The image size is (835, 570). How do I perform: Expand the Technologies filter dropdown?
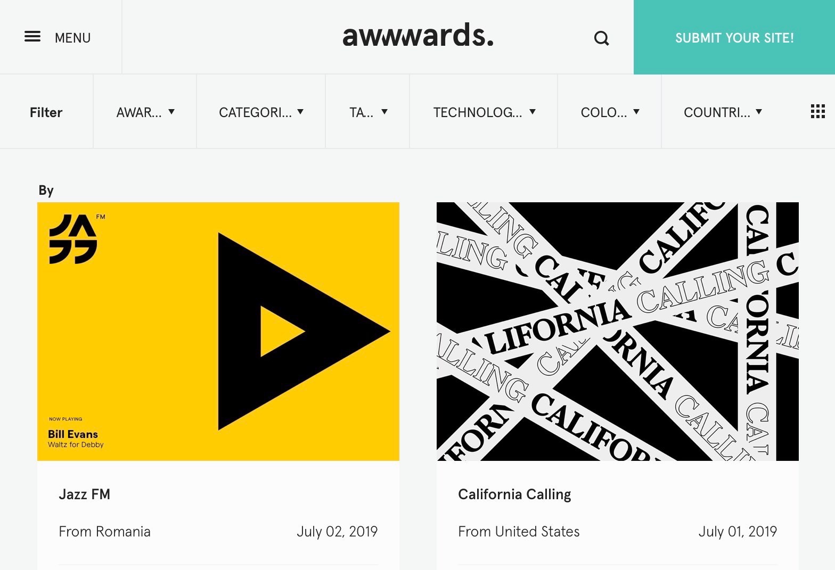pyautogui.click(x=484, y=112)
